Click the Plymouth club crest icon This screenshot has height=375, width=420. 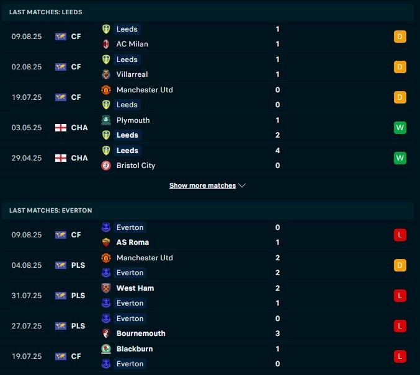tap(106, 120)
